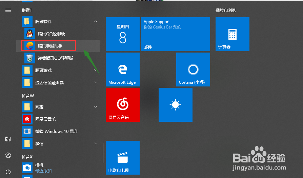Click the 网蜜 folder icon
The width and height of the screenshot is (303, 178).
(27, 107)
